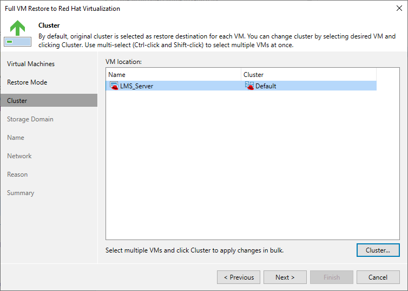Select the LMS_Server row name
The width and height of the screenshot is (408, 291).
click(136, 86)
